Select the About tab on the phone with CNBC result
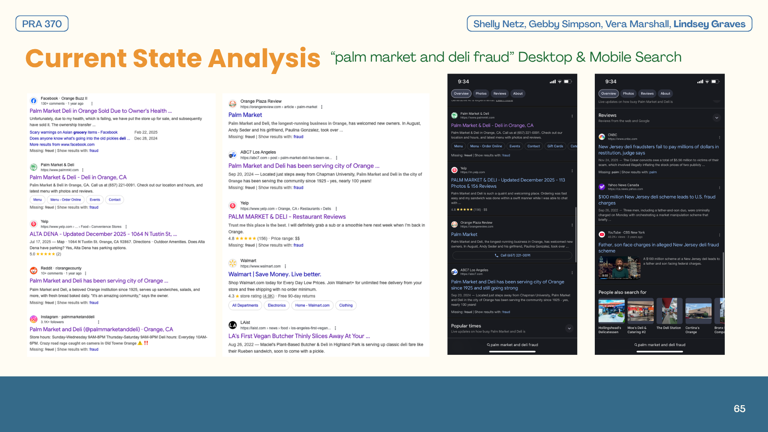Viewport: 768px width, 432px height. [x=665, y=94]
